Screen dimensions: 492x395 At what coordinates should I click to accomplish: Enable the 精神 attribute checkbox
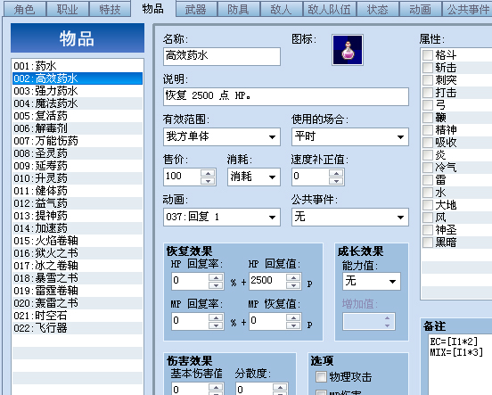coord(427,130)
